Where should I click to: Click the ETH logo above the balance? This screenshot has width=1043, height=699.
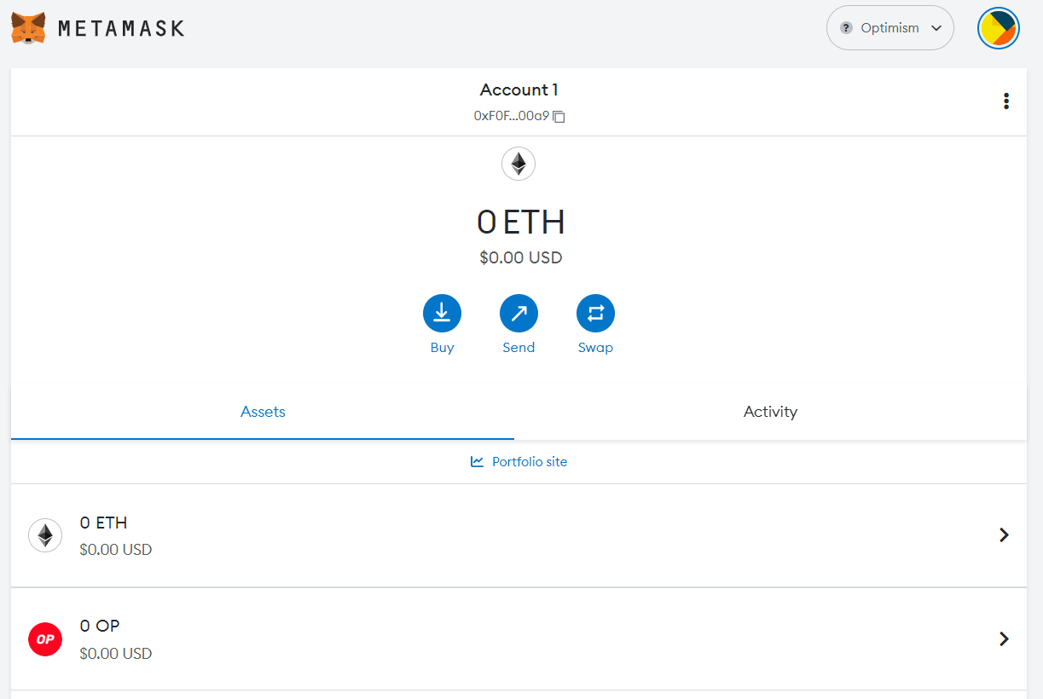coord(519,164)
